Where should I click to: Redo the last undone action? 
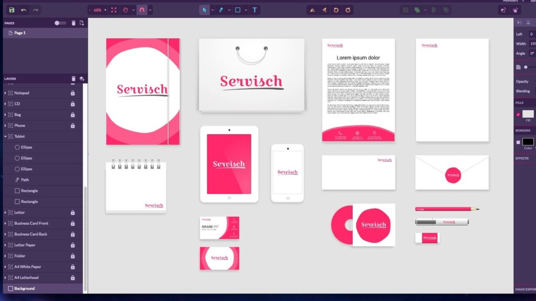(36, 10)
